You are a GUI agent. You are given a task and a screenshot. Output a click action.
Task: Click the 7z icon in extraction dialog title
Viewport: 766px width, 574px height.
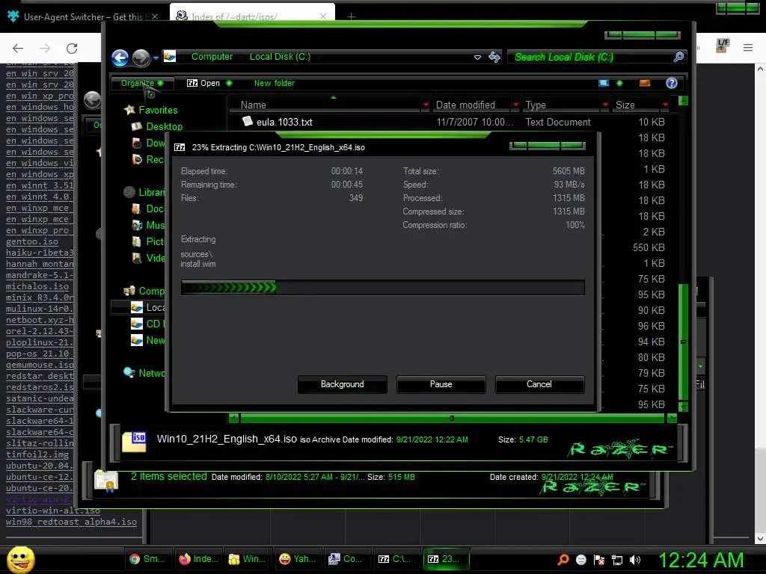click(x=180, y=147)
